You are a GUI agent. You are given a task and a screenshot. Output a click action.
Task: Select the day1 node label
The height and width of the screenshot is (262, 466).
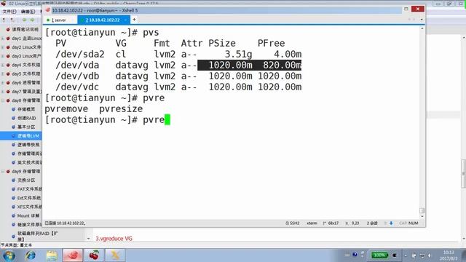click(26, 39)
